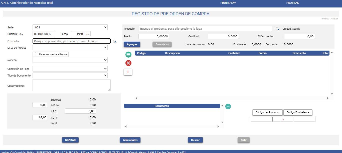Toggle Usar moneda alterna checkbox
The width and height of the screenshot is (342, 153).
pyautogui.click(x=37, y=54)
